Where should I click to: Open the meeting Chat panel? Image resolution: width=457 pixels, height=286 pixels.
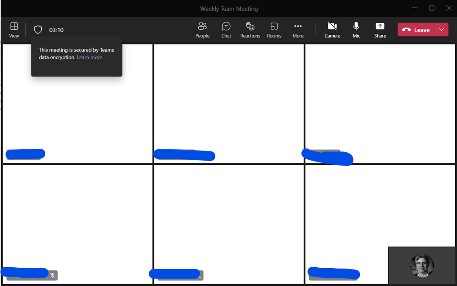[x=226, y=30]
